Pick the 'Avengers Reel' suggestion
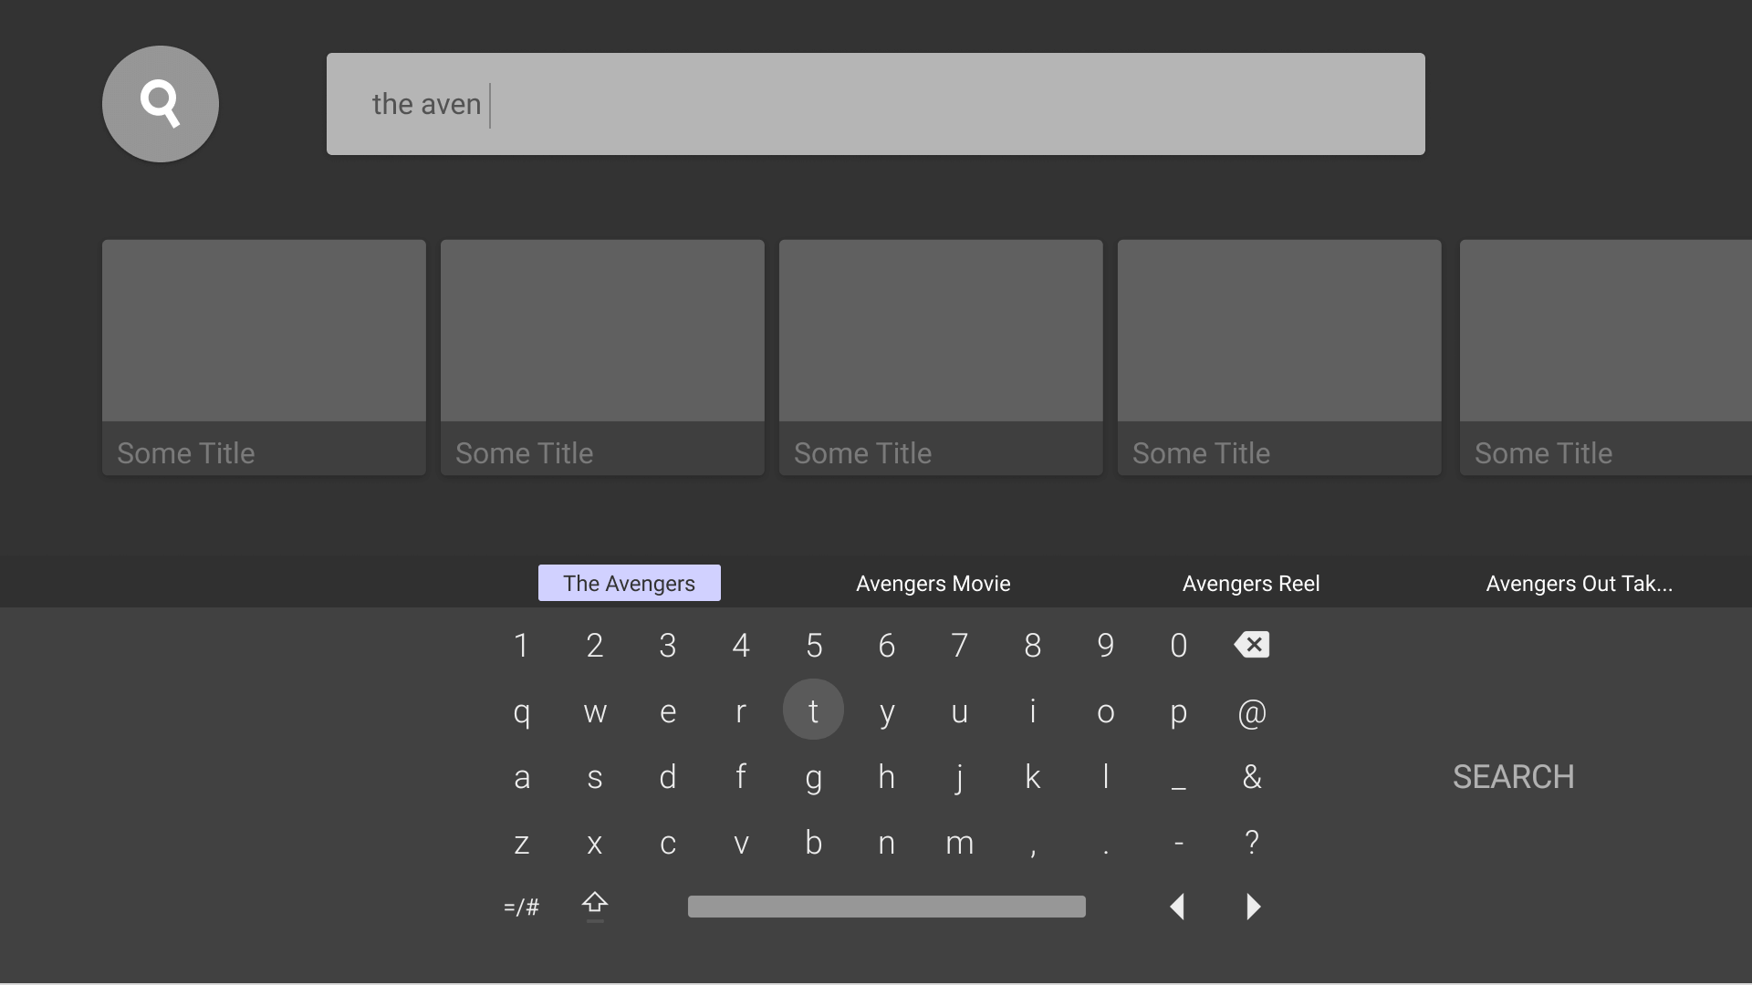Viewport: 1752px width, 985px height. 1251,584
